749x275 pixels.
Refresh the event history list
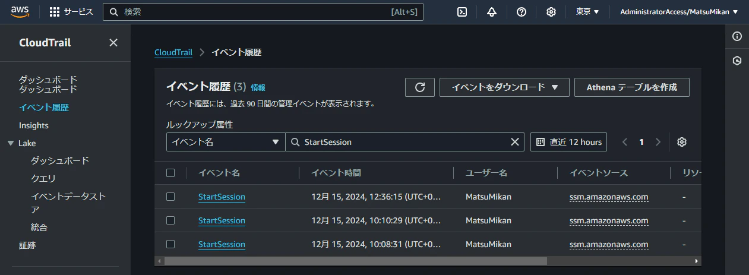[420, 87]
